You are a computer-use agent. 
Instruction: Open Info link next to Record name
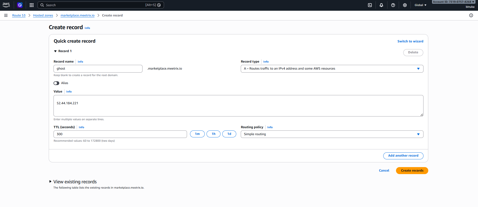pos(80,62)
